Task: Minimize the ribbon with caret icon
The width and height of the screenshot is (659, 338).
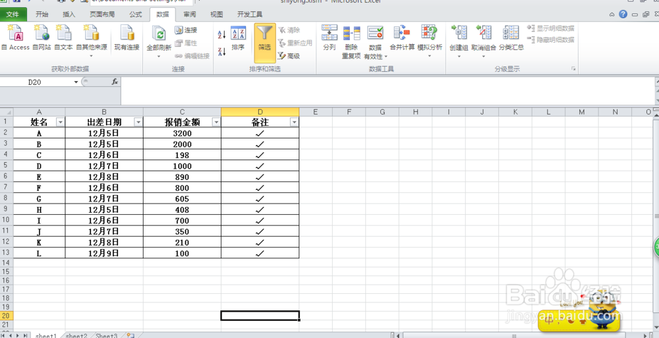Action: [x=612, y=14]
